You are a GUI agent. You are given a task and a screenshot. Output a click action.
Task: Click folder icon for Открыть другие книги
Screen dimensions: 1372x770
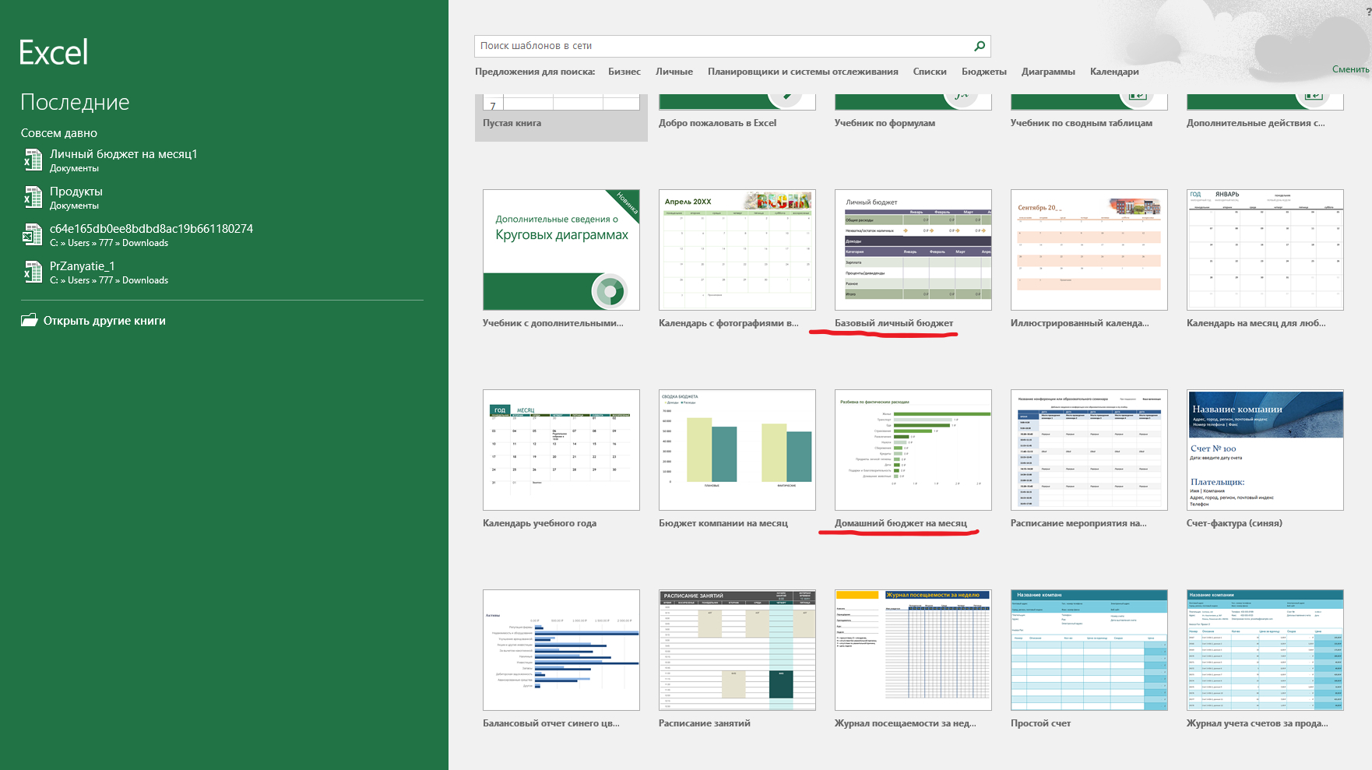[x=30, y=320]
